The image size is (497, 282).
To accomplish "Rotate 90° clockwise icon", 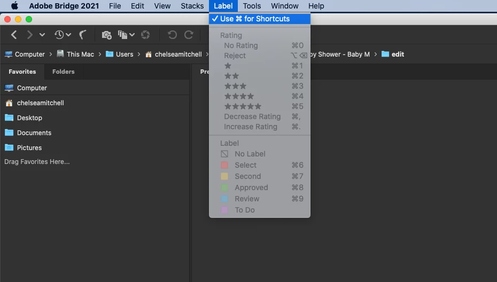I will (189, 35).
